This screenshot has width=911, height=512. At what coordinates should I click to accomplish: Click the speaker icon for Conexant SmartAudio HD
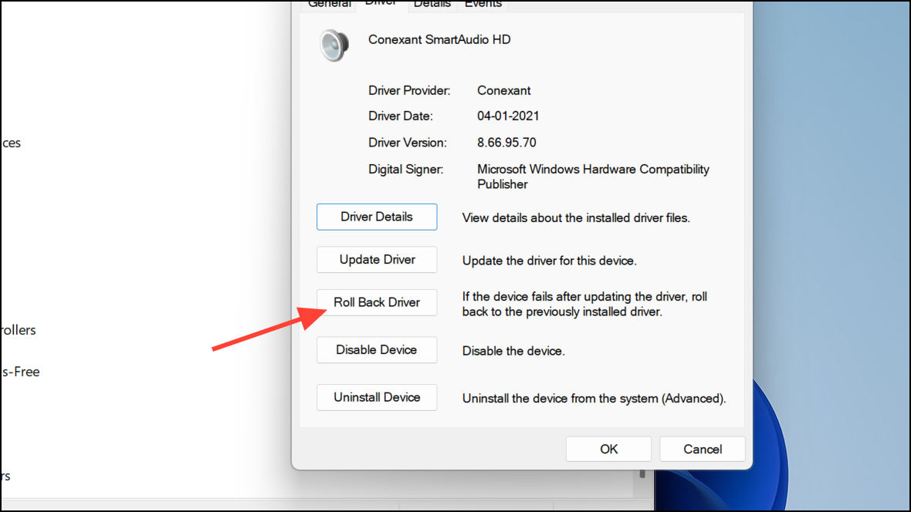pyautogui.click(x=334, y=44)
